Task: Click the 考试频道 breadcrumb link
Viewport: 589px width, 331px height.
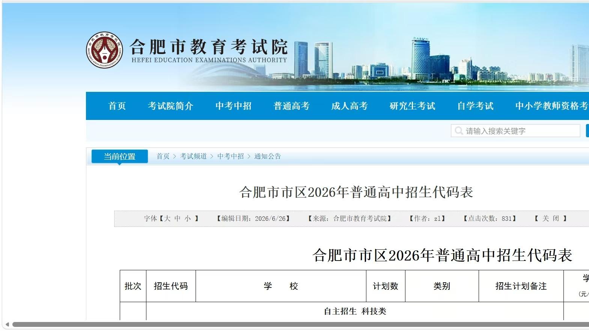Action: [x=193, y=156]
